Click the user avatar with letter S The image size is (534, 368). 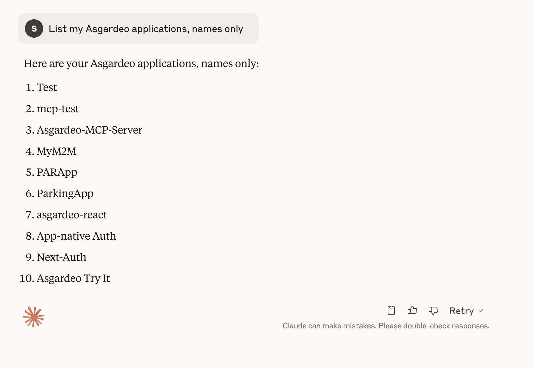point(34,28)
